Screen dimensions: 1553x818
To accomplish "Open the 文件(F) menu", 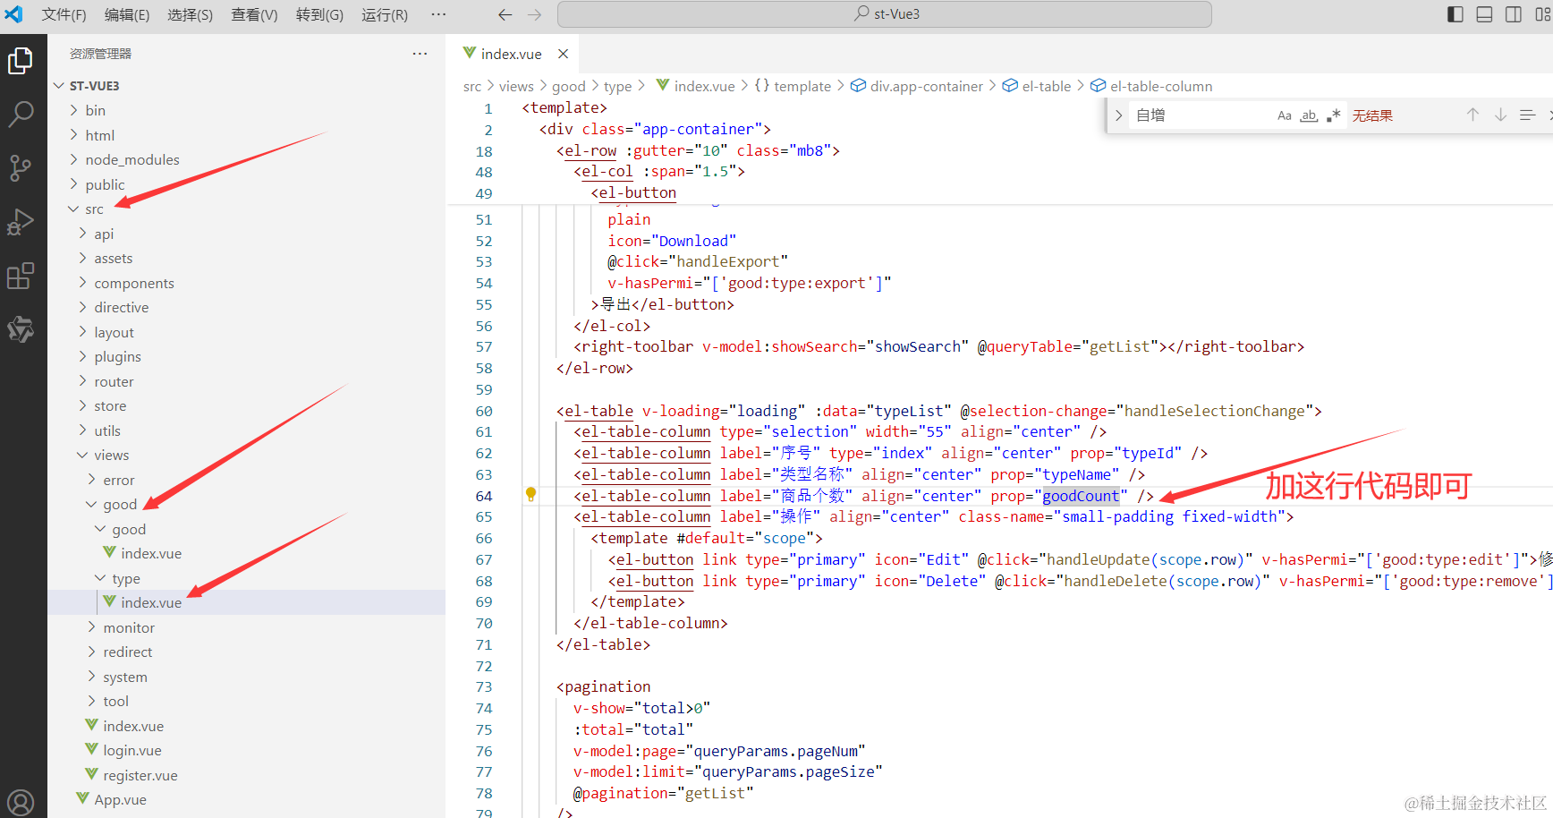I will pos(64,14).
